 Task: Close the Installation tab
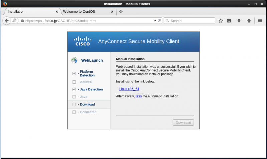[57, 12]
